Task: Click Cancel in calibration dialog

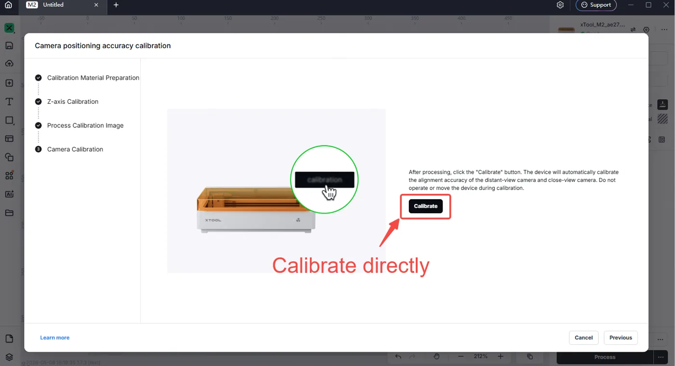Action: [x=584, y=338]
